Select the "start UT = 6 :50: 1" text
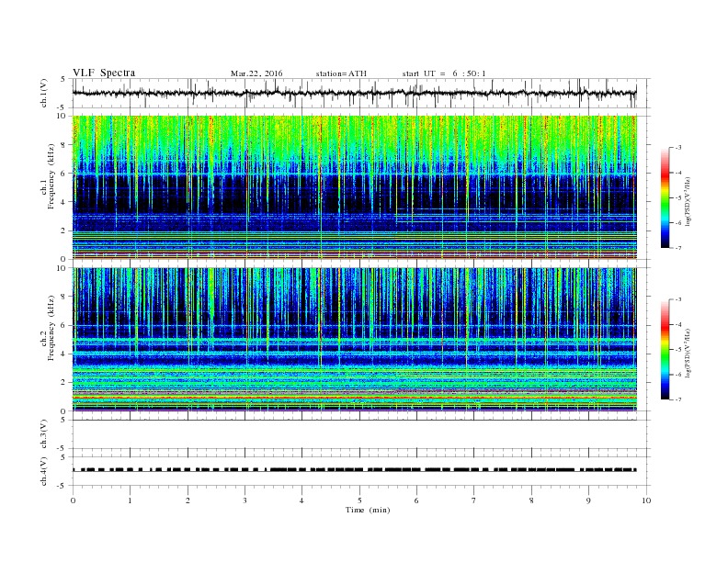This screenshot has height=562, width=728. pos(444,73)
